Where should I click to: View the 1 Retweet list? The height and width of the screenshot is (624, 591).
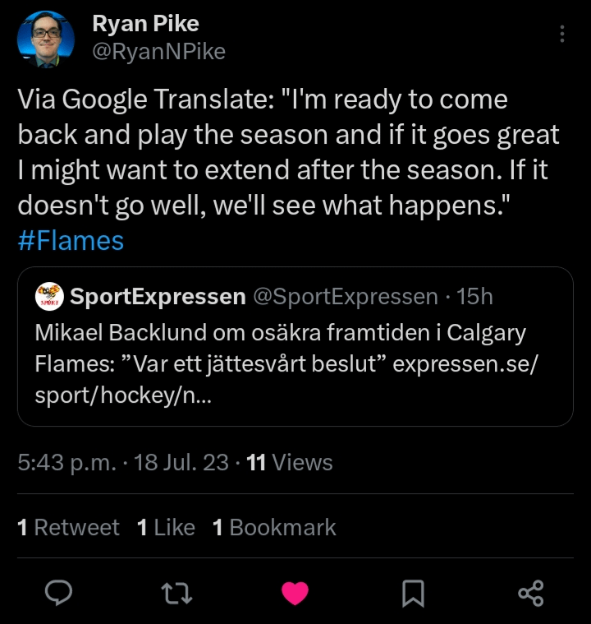pyautogui.click(x=69, y=527)
